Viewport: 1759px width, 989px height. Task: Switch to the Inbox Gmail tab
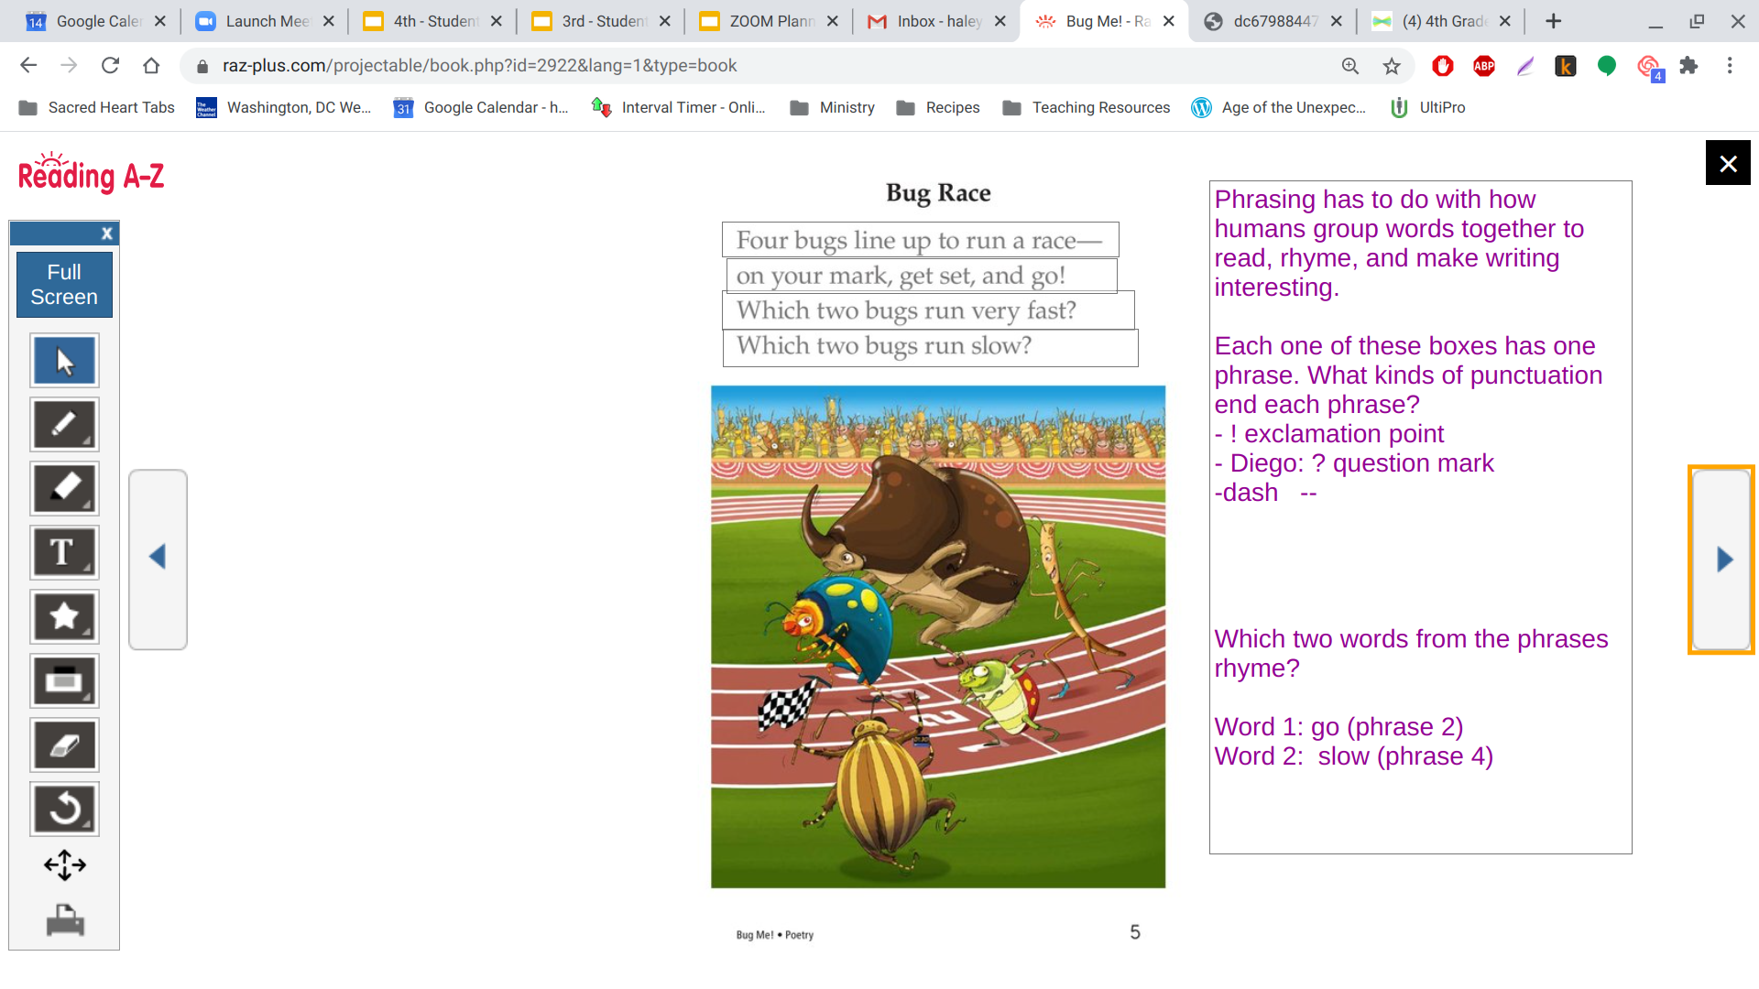[934, 21]
